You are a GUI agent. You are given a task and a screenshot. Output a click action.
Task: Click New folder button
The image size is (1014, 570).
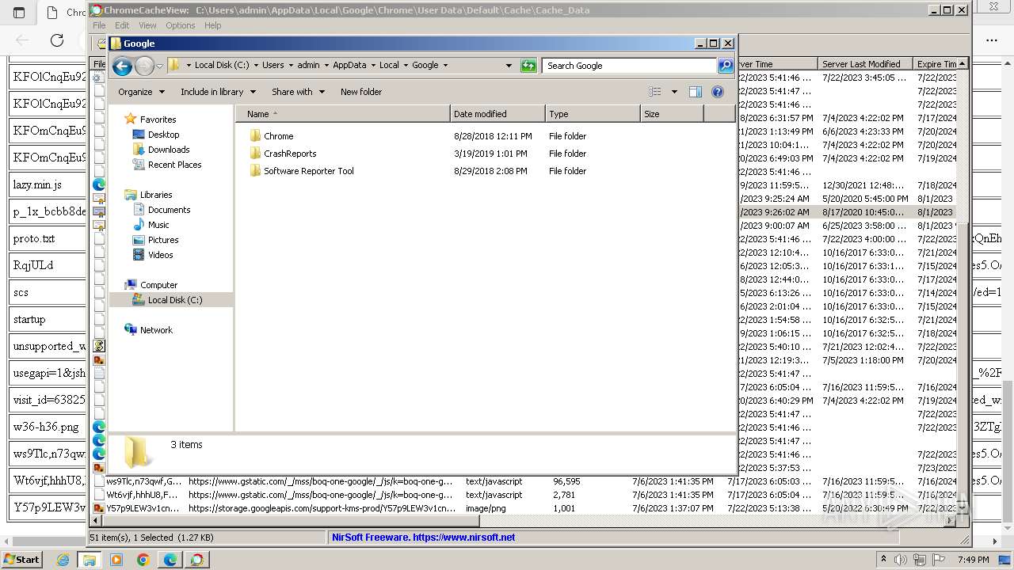coord(361,92)
